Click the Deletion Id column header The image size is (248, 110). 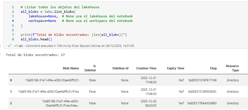(120, 68)
